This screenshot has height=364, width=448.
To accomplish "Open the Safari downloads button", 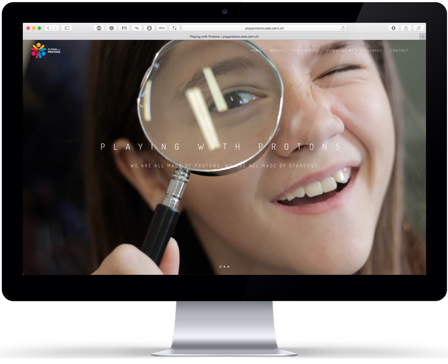I will 393,28.
